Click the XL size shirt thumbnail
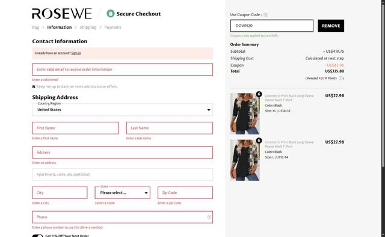385x237 pixels. [245, 113]
